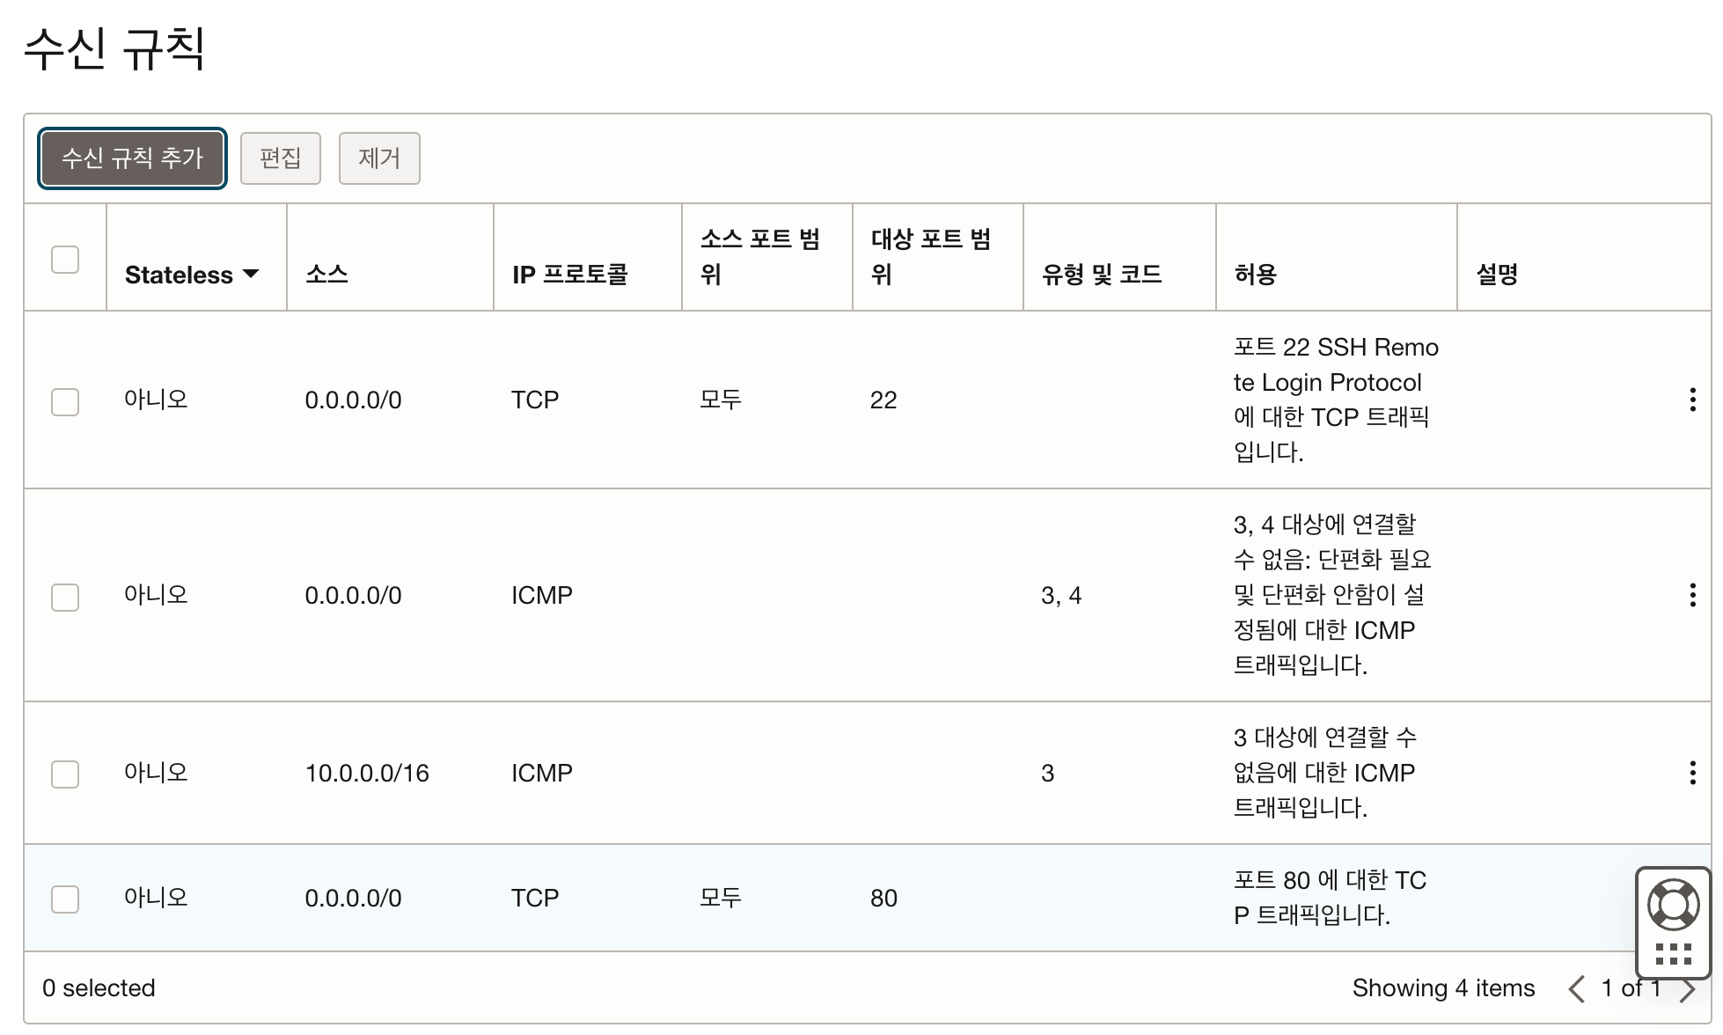Screen dimensions: 1723x1035
Task: Sort by Stateless column dropdown arrow
Action: tap(251, 275)
